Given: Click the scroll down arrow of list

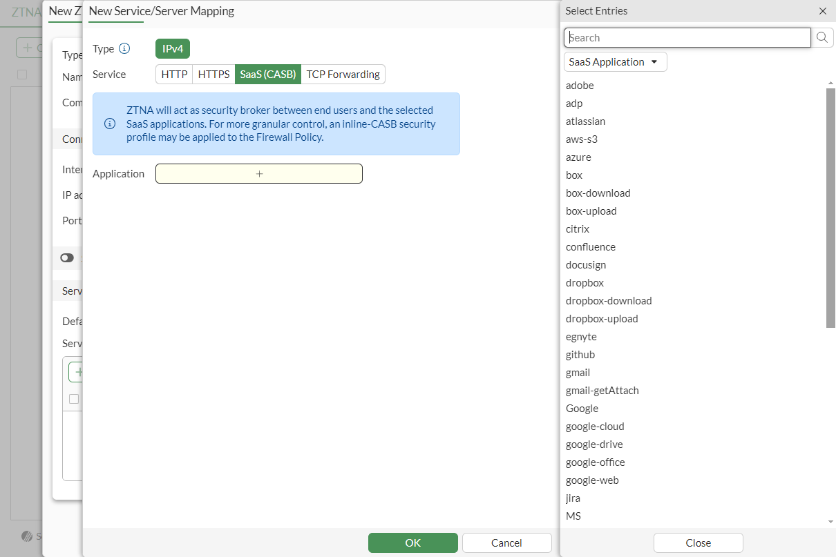Looking at the screenshot, I should 830,522.
